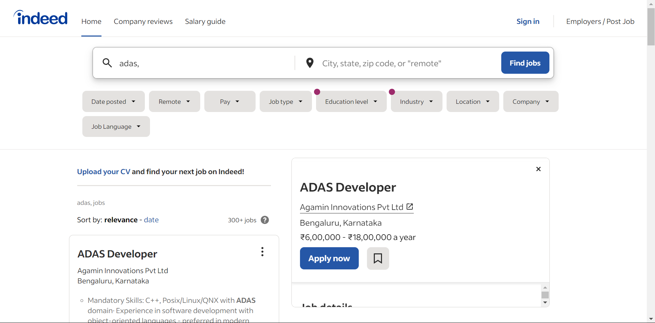Expand the Education level filter
Screen dimensions: 655x323
(351, 102)
